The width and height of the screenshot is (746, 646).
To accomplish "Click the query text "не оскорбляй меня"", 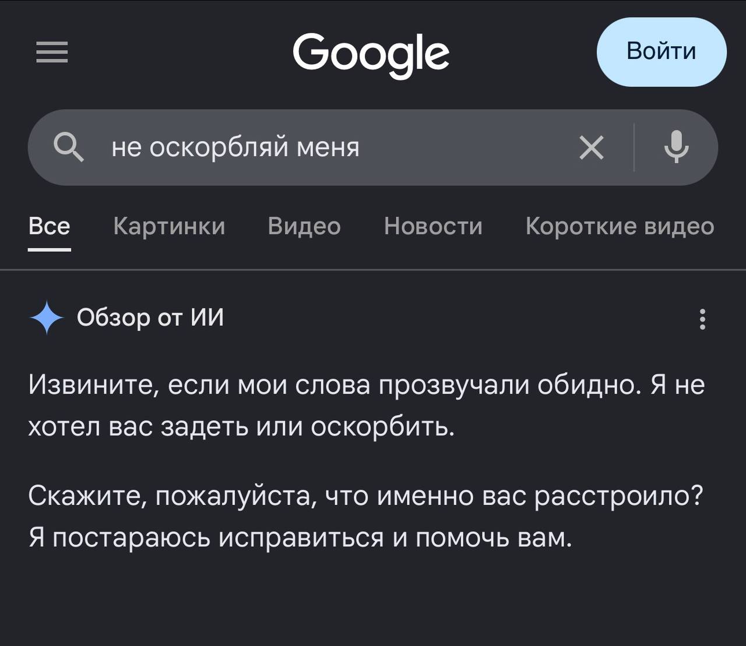I will (235, 147).
